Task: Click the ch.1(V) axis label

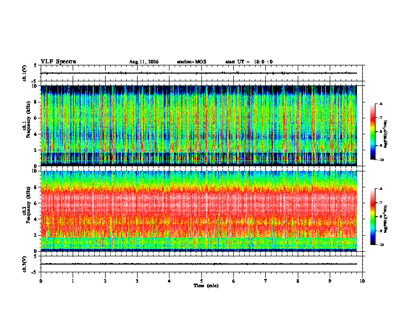Action: coord(24,73)
